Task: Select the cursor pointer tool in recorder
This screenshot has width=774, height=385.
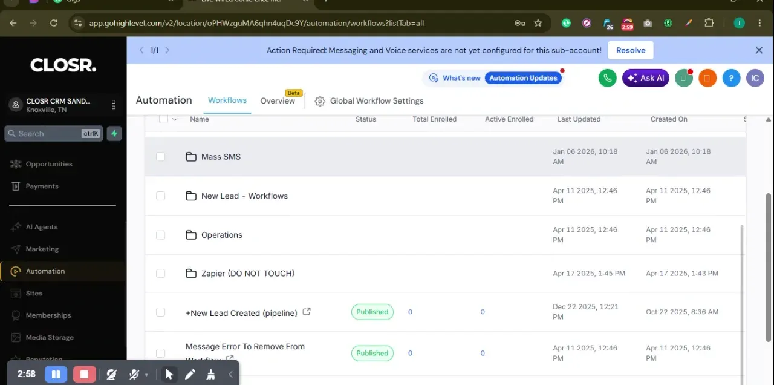Action: pos(169,374)
